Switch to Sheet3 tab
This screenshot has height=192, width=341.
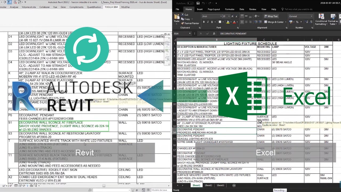click(220, 185)
